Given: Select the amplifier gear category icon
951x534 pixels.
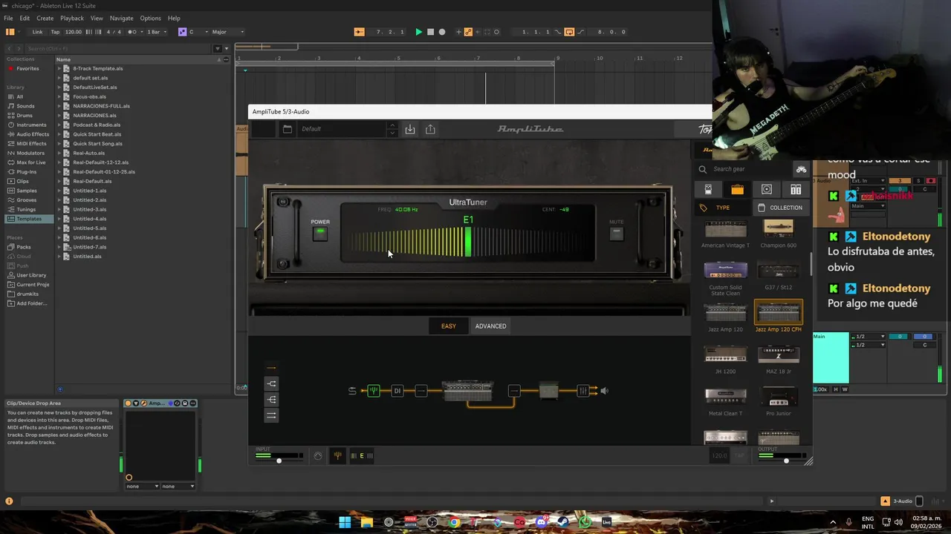Looking at the screenshot, I should coord(737,189).
